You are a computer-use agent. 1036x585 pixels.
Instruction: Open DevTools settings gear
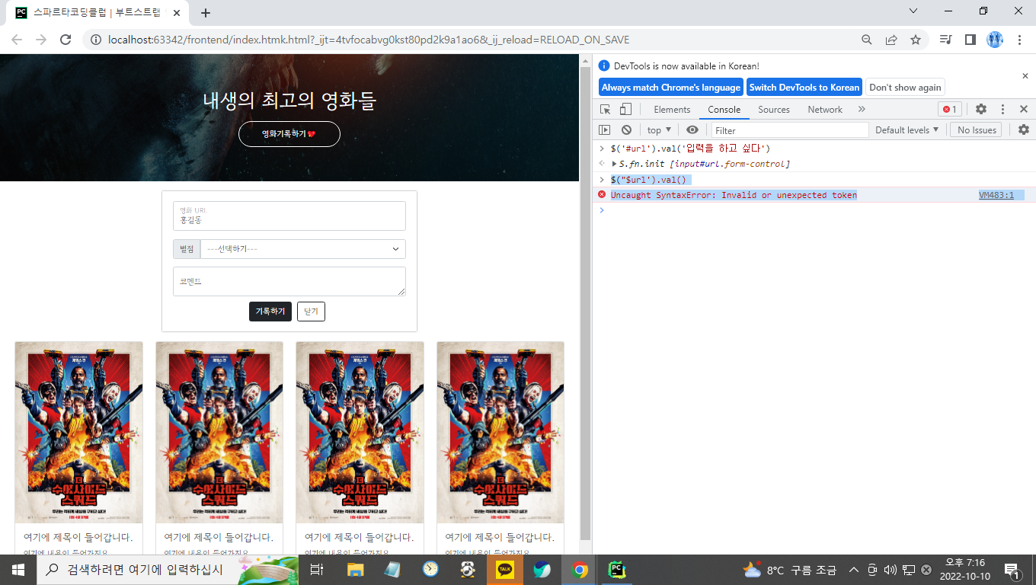tap(981, 110)
